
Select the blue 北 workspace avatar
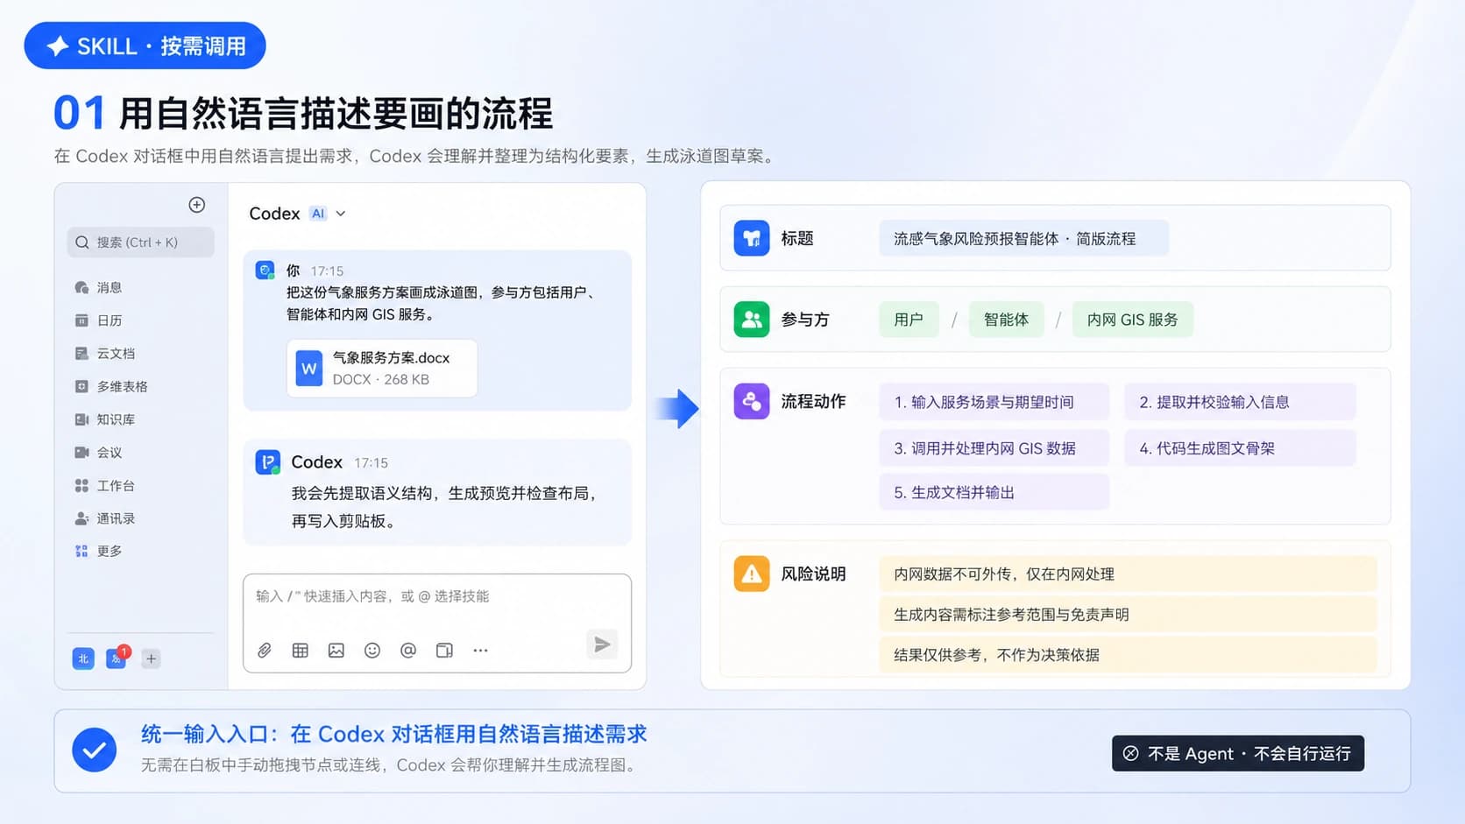coord(83,658)
